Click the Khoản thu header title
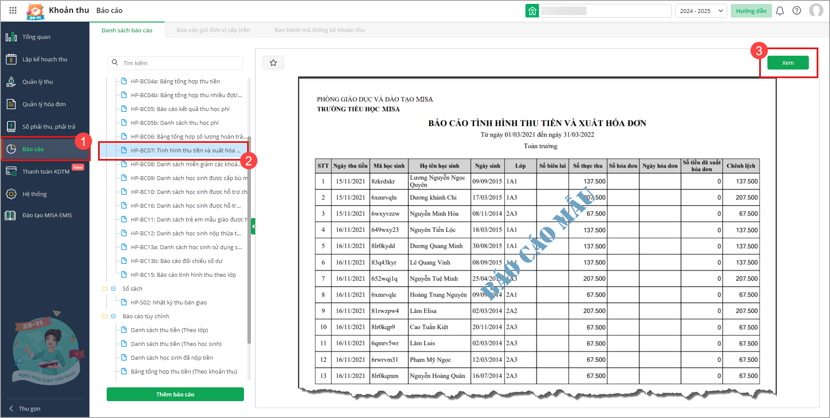 coord(69,10)
